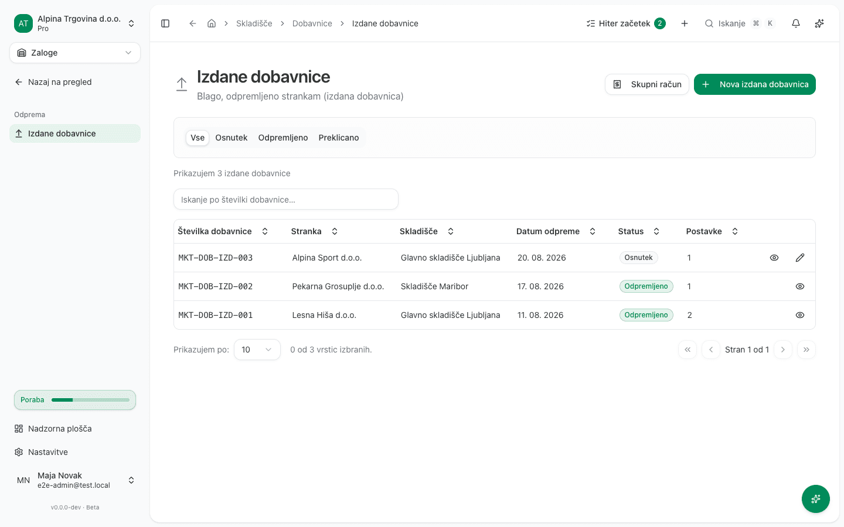Sort table by Stranka column

tap(315, 231)
